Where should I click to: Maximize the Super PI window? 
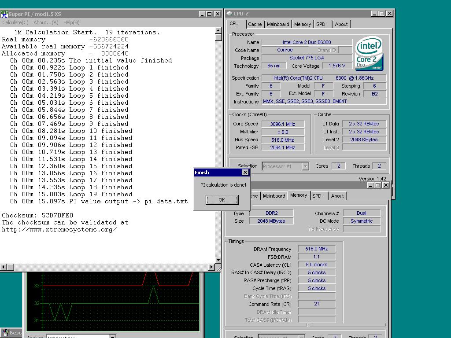(x=210, y=14)
